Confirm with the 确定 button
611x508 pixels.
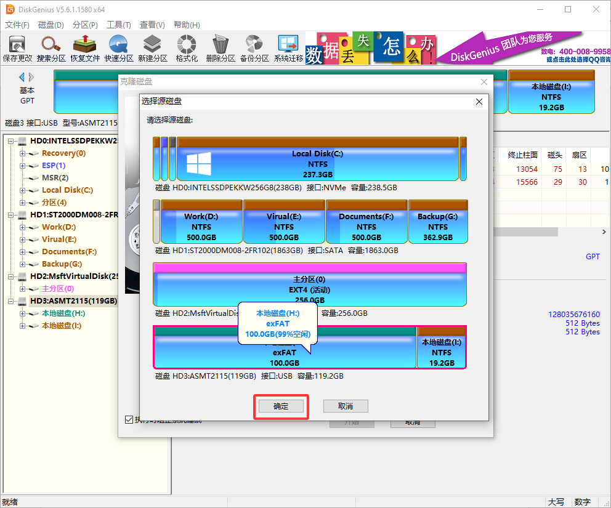[x=281, y=406]
